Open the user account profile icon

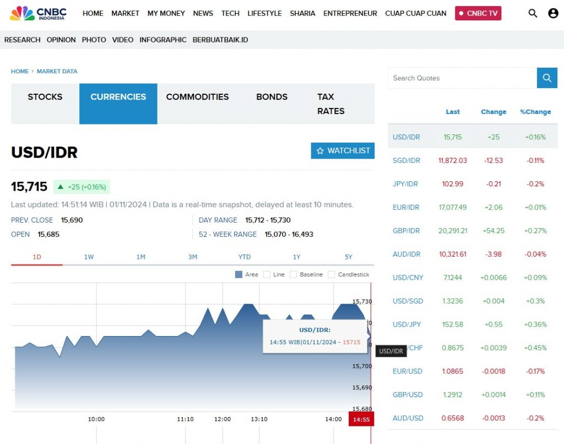553,13
